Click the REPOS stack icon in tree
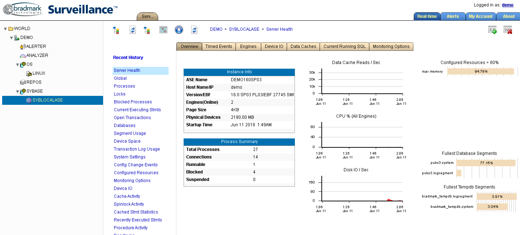 (23, 82)
